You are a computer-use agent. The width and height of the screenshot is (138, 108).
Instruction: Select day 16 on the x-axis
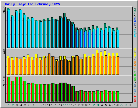point(69,105)
